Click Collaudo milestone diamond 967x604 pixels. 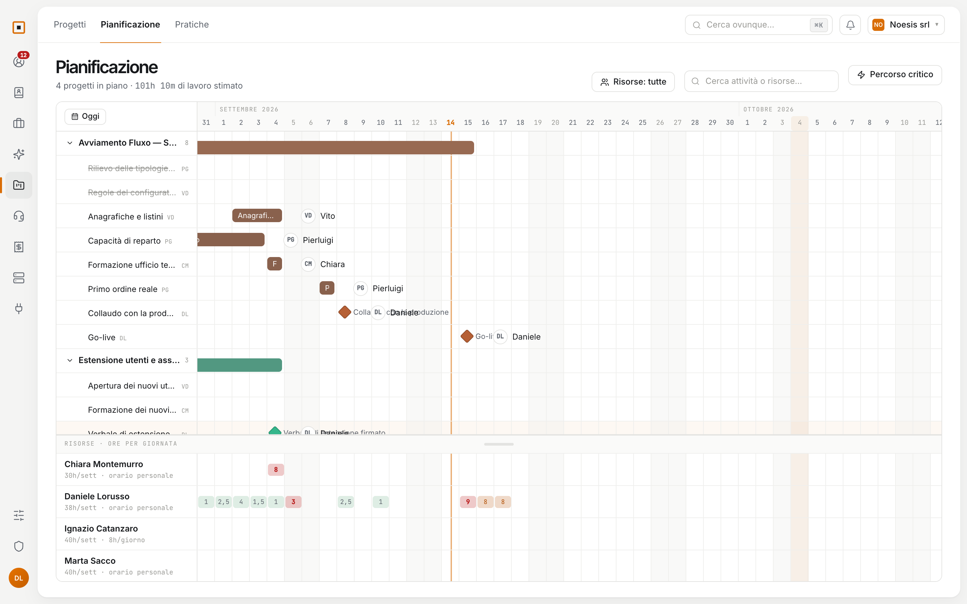click(344, 312)
